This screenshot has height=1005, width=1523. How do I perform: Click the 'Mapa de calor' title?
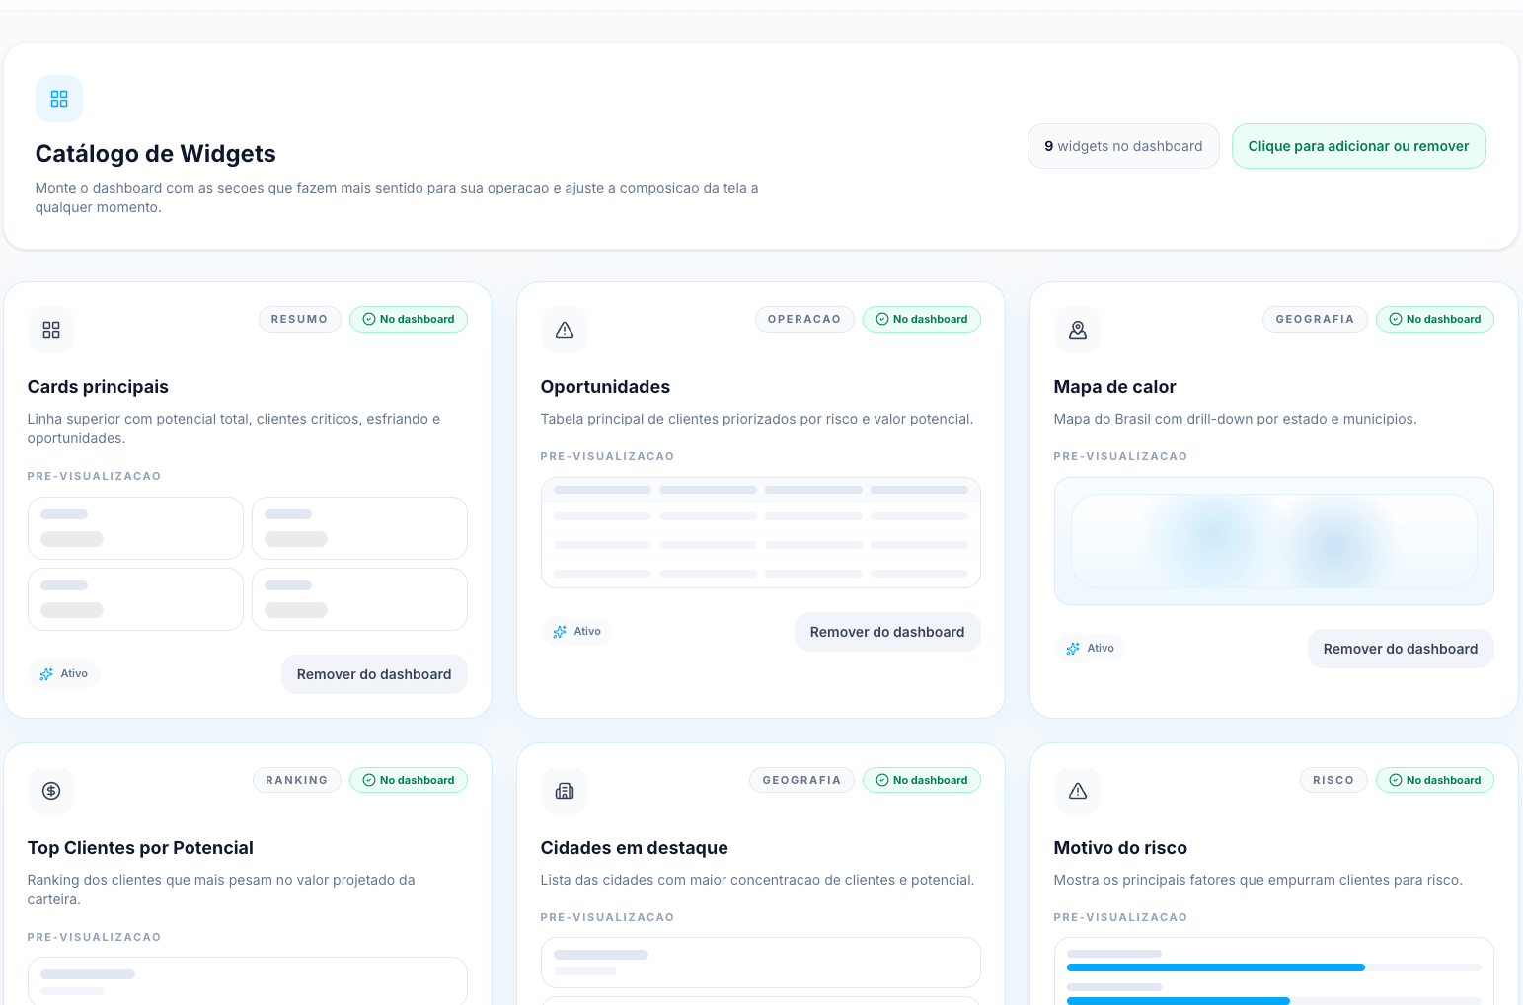click(1114, 387)
